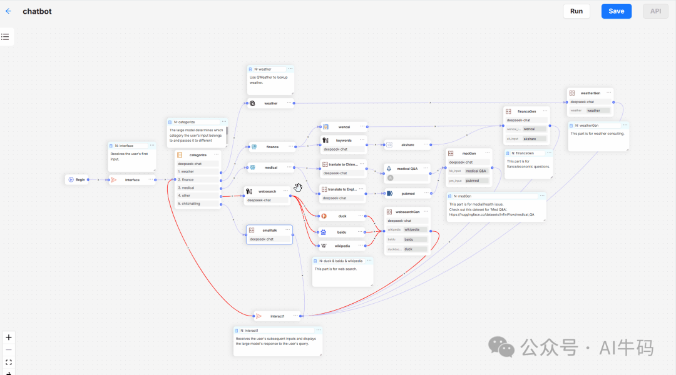Click the akshare node icon
This screenshot has height=375, width=676.
tap(389, 144)
